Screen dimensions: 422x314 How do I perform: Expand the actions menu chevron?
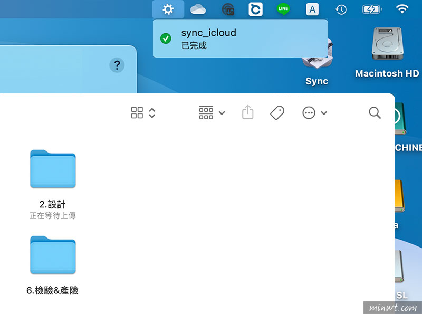324,113
